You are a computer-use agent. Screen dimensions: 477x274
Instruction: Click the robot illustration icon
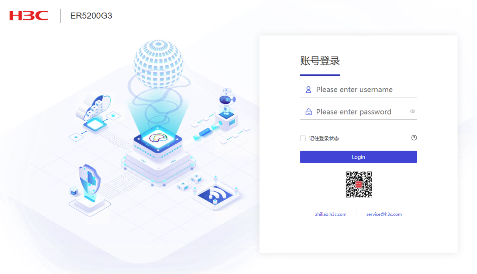click(x=227, y=109)
